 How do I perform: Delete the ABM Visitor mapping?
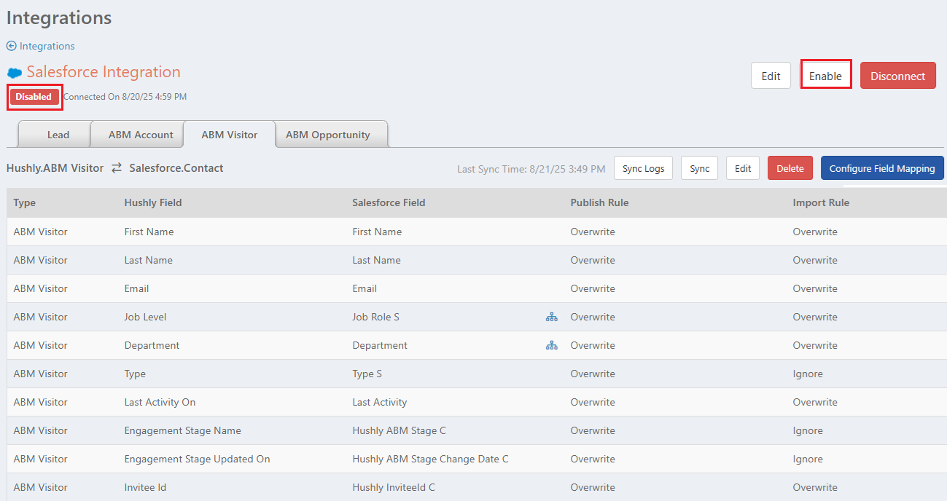tap(790, 168)
